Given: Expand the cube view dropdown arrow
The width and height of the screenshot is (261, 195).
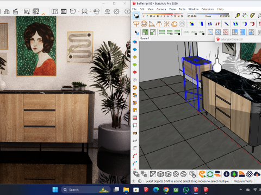Looking at the screenshot, I should [x=78, y=11].
